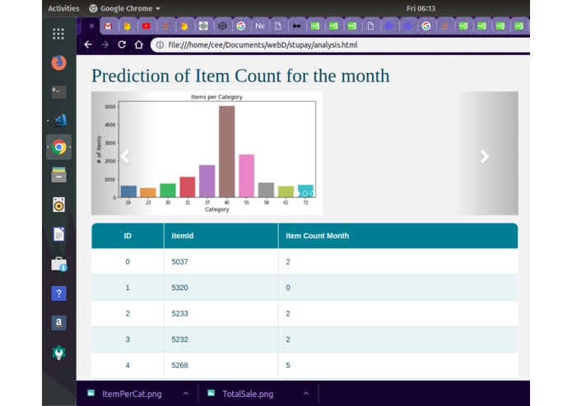Launch Rhythmbox speaker icon in dock
This screenshot has width=572, height=406.
pos(58,205)
